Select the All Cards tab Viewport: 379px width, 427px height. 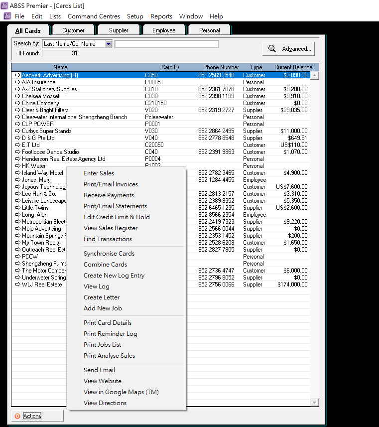coord(28,30)
